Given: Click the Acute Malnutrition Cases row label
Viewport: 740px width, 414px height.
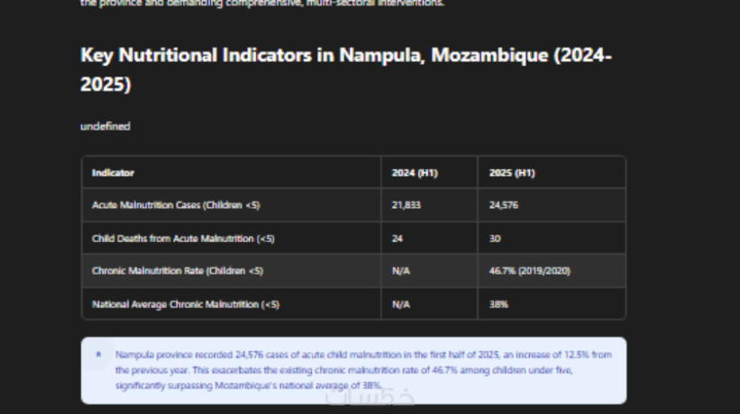Looking at the screenshot, I should tap(177, 205).
